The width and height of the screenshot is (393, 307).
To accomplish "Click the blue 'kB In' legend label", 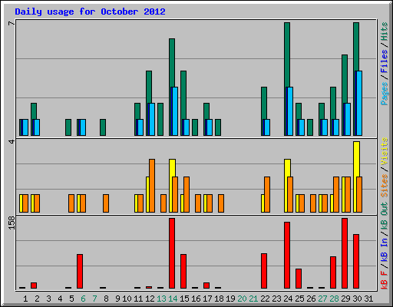I will click(x=385, y=249).
